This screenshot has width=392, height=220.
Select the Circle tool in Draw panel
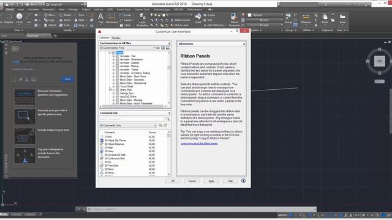[19, 18]
